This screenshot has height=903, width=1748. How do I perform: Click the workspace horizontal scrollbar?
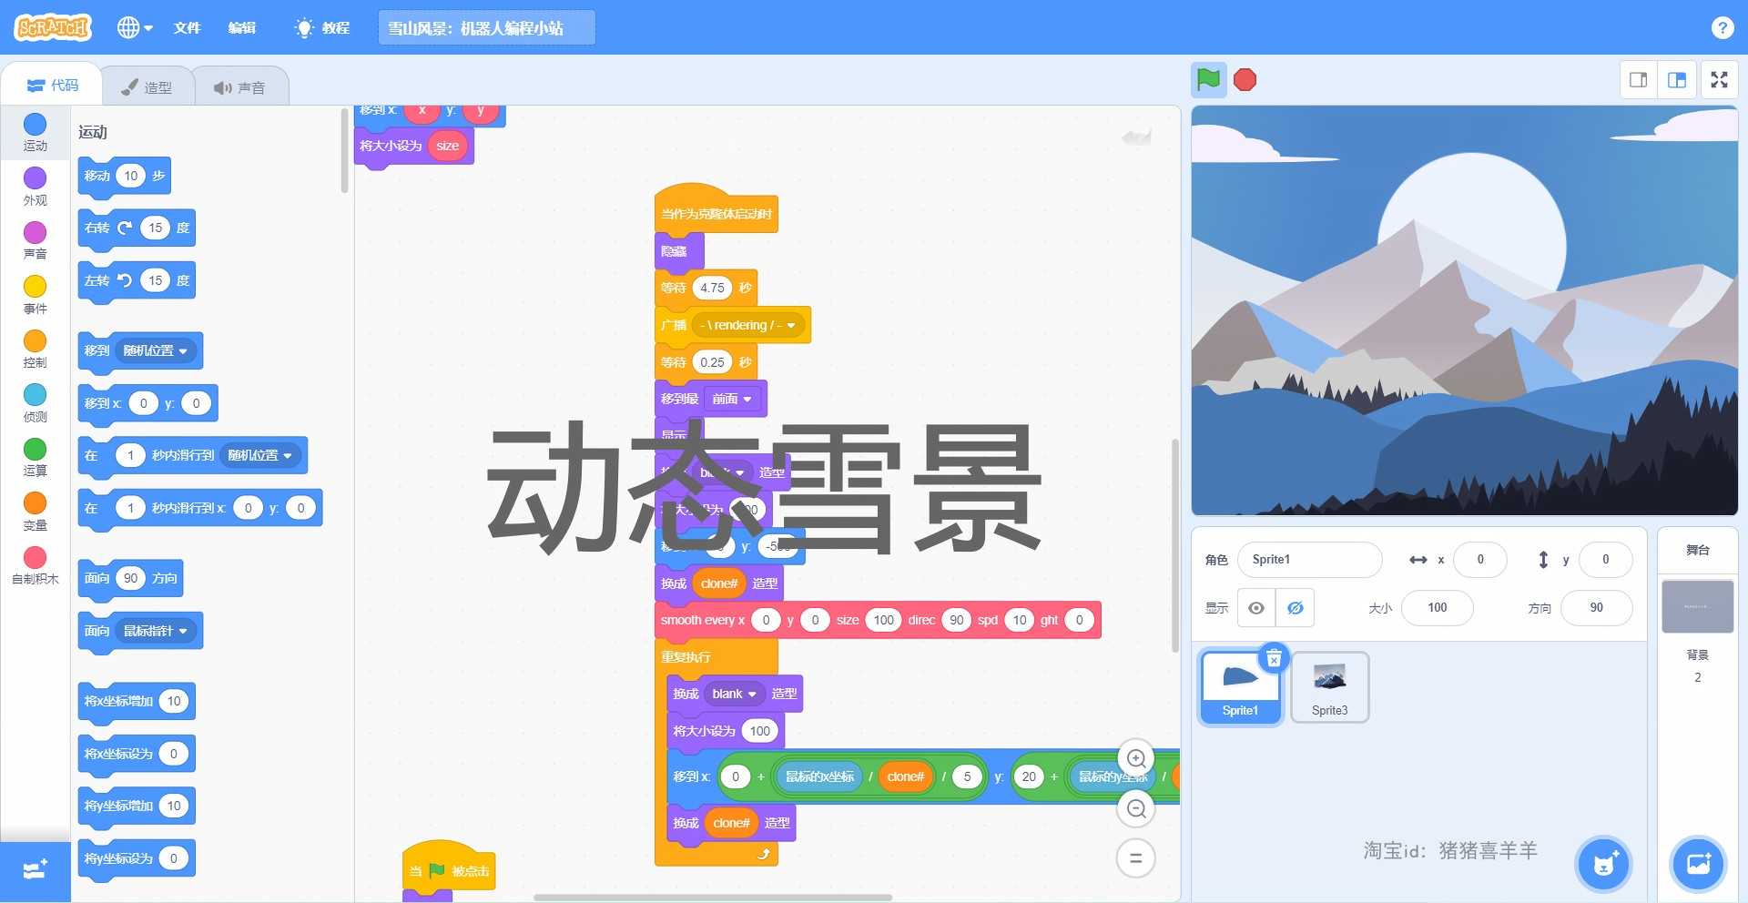click(x=712, y=898)
